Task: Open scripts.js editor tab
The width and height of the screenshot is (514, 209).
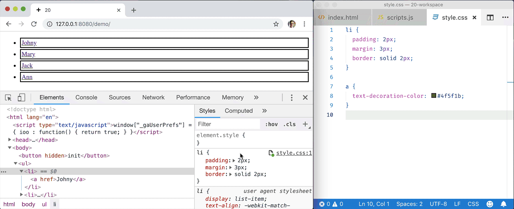Action: (399, 18)
